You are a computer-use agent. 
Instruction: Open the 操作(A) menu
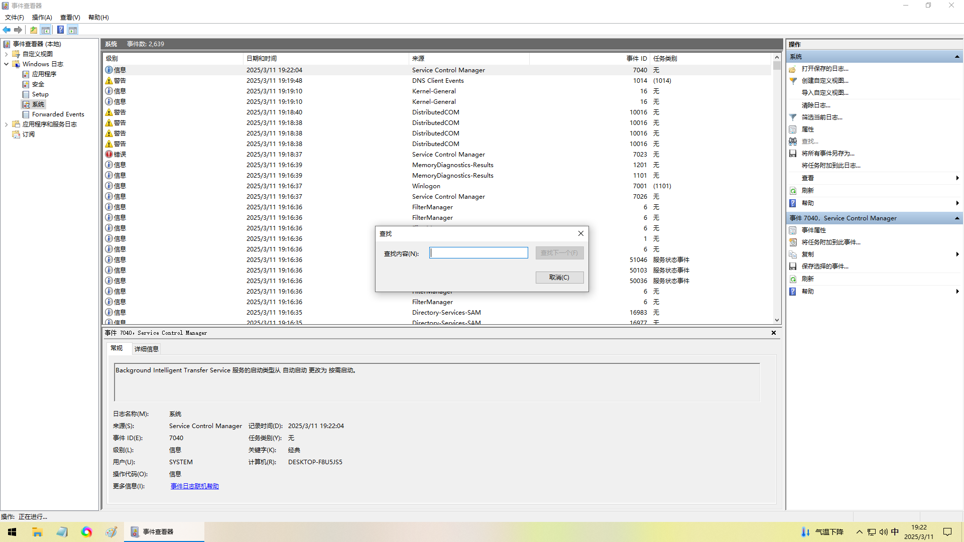pos(42,18)
